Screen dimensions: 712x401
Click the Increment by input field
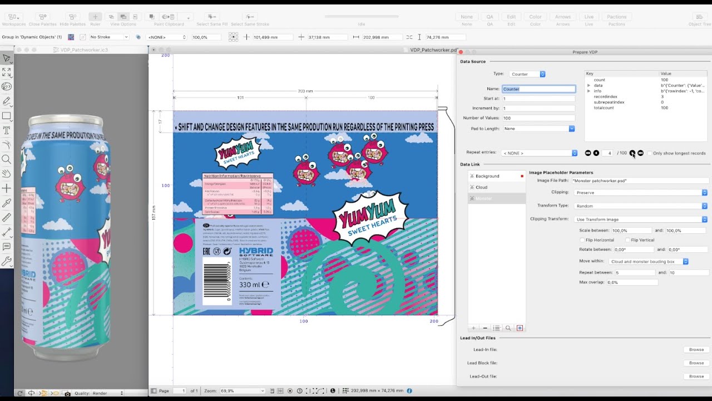pos(538,108)
